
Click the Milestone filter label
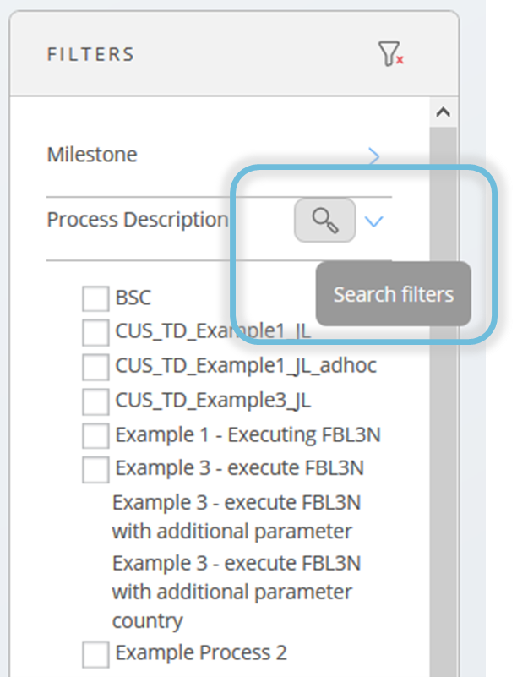point(92,155)
